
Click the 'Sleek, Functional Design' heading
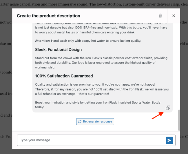coord(58,50)
